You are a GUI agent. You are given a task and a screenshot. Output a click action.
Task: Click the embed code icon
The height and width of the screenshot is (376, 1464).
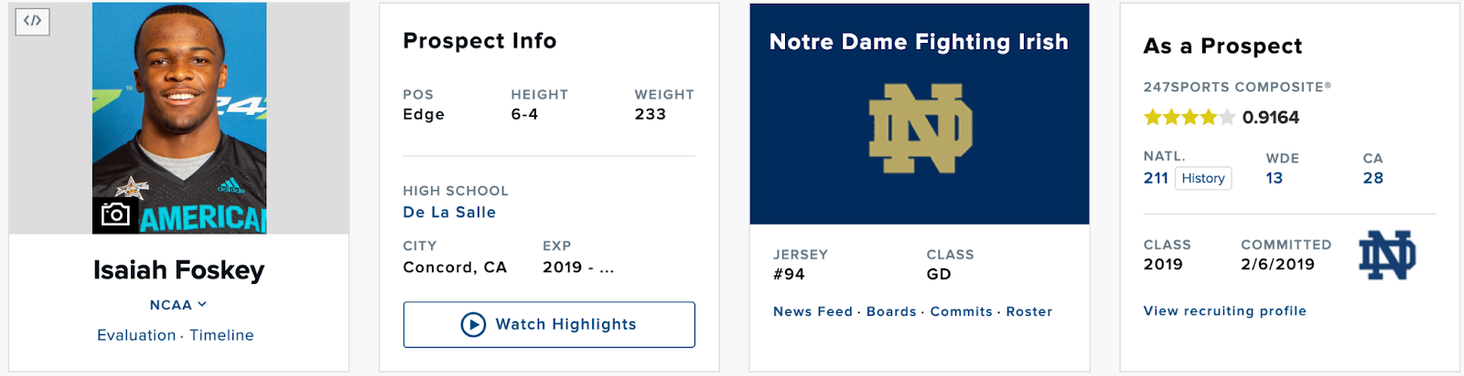(x=32, y=21)
